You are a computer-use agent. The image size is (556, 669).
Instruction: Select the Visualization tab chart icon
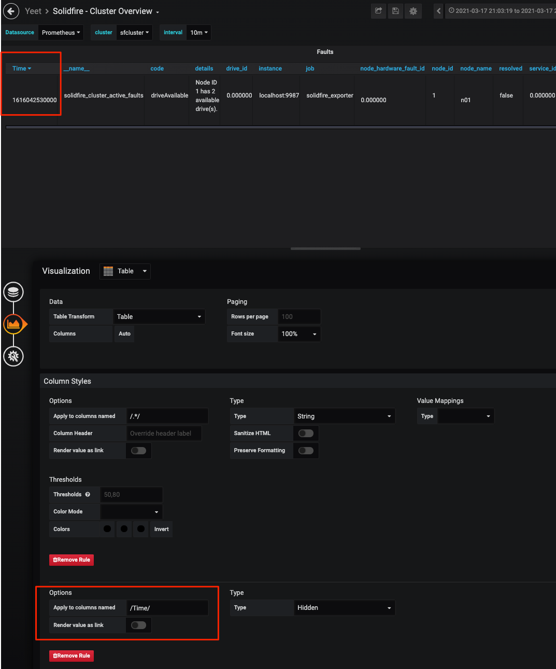point(13,324)
